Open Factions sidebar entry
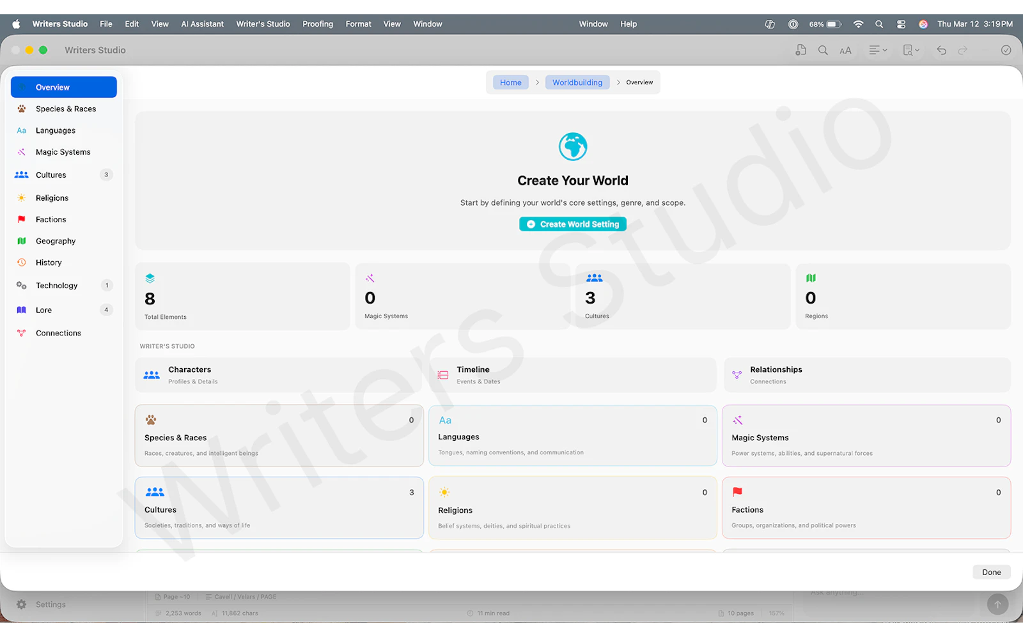 click(x=64, y=219)
